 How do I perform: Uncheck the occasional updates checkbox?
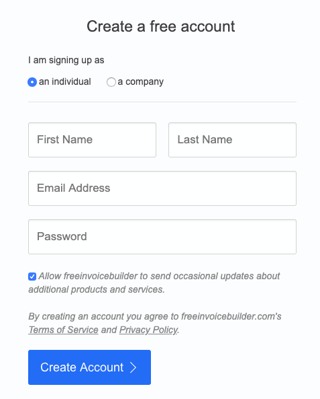tap(32, 277)
